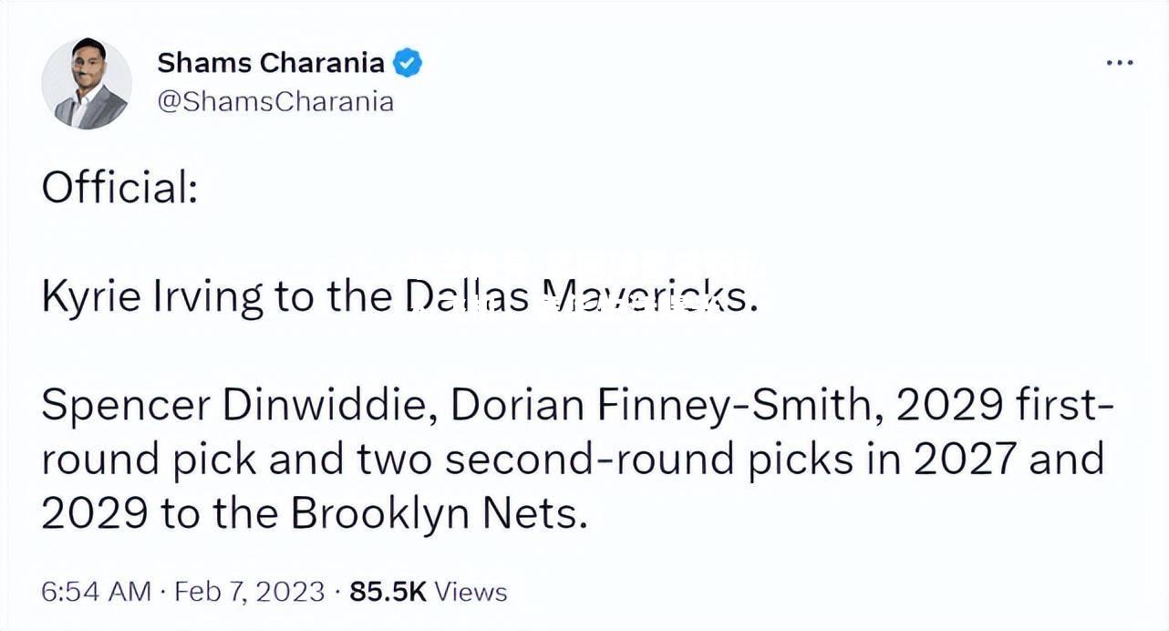Screen dimensions: 1169x631
Task: Open the Shams Charania display name link
Action: [271, 63]
